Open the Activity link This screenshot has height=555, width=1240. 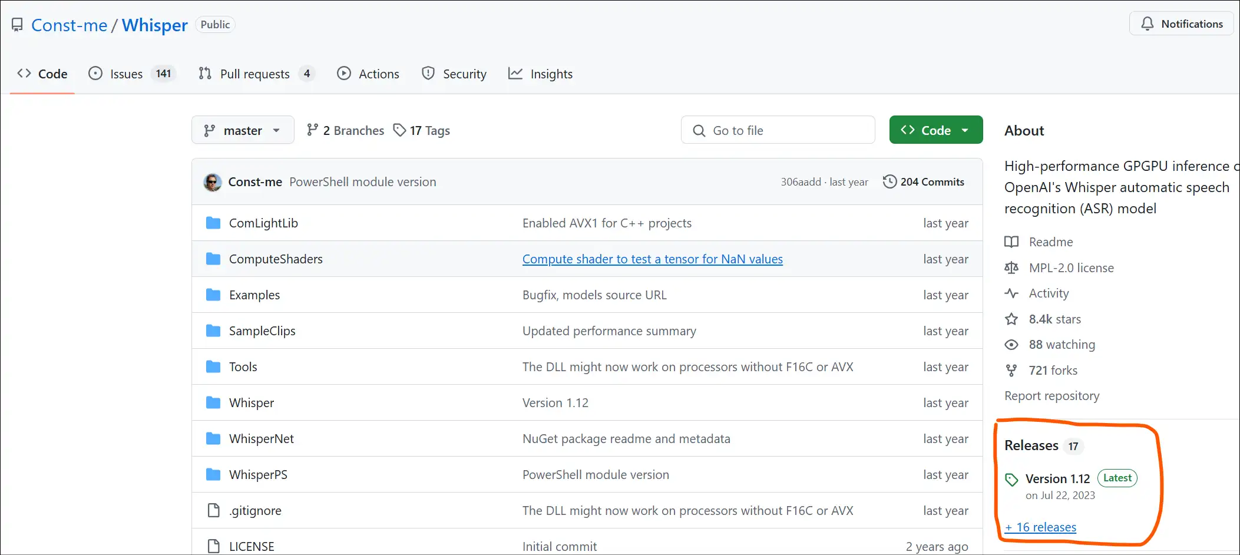click(x=1049, y=293)
